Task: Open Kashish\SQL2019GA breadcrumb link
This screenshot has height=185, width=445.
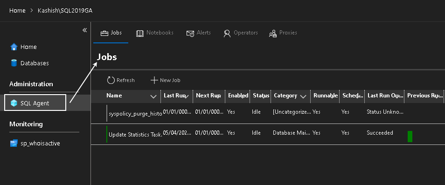Action: 65,10
